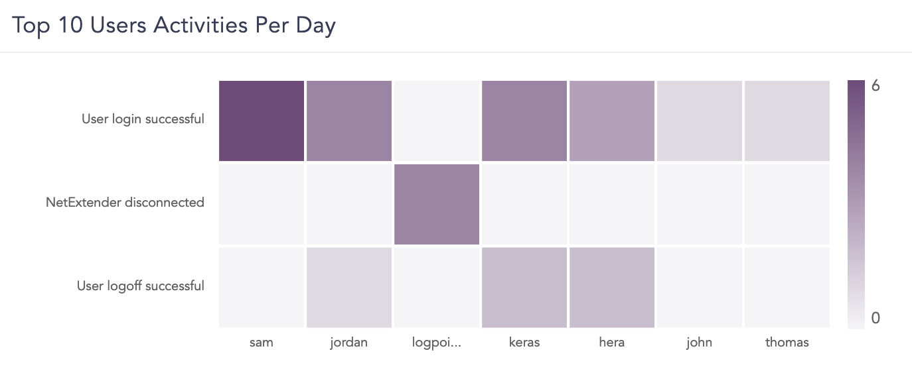Screen dimensions: 912x379
Task: Click keras User logoff successful cell
Action: 524,288
